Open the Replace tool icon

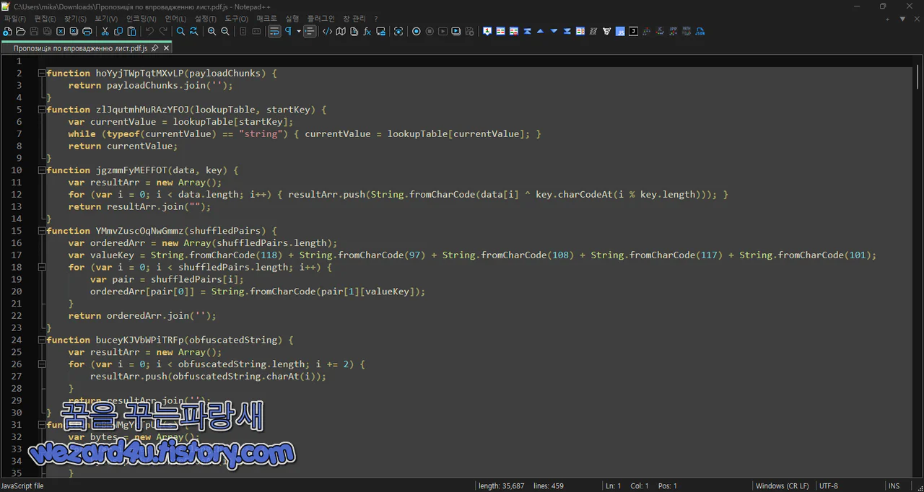194,32
